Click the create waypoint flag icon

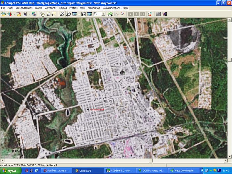pos(150,14)
